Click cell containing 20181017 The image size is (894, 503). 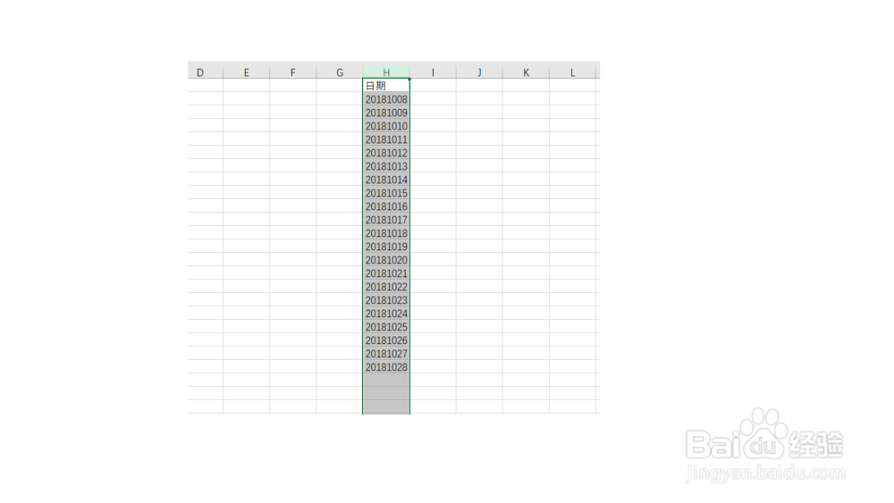point(386,219)
